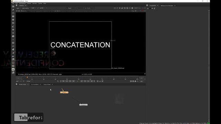
Task: Click the current frame number field
Action: tap(77, 81)
